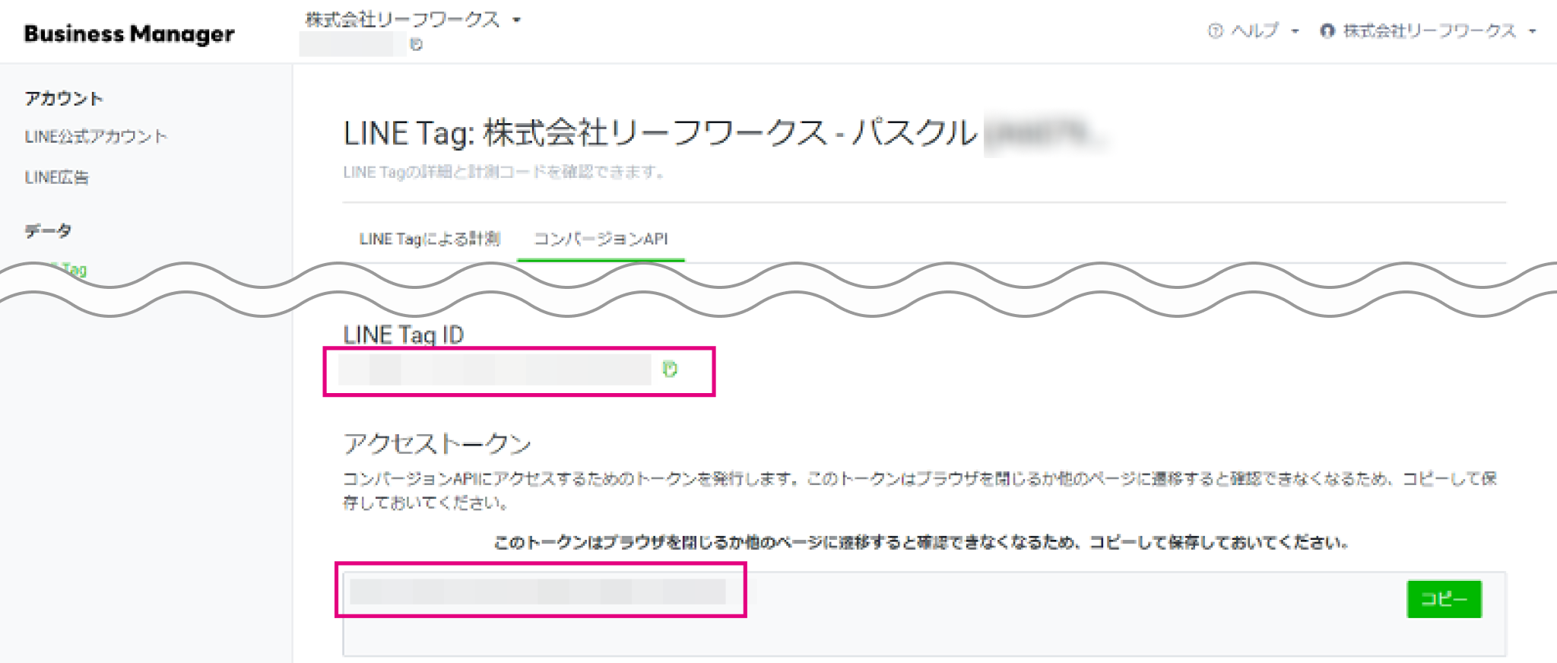Click the データ sidebar section label
The width and height of the screenshot is (1557, 663).
click(x=48, y=230)
